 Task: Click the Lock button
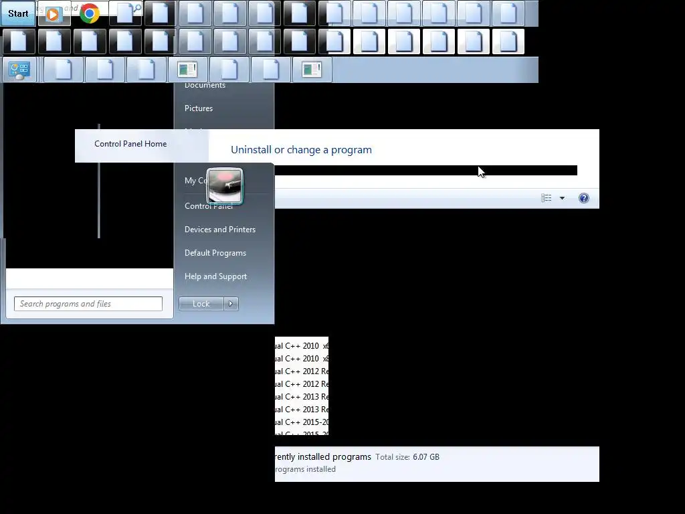tap(201, 304)
